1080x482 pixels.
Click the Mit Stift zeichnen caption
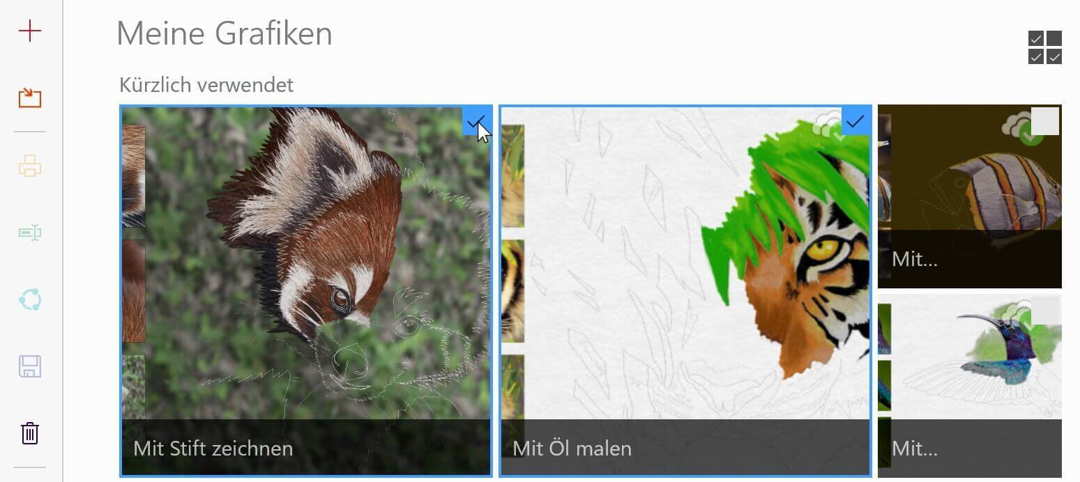[213, 448]
